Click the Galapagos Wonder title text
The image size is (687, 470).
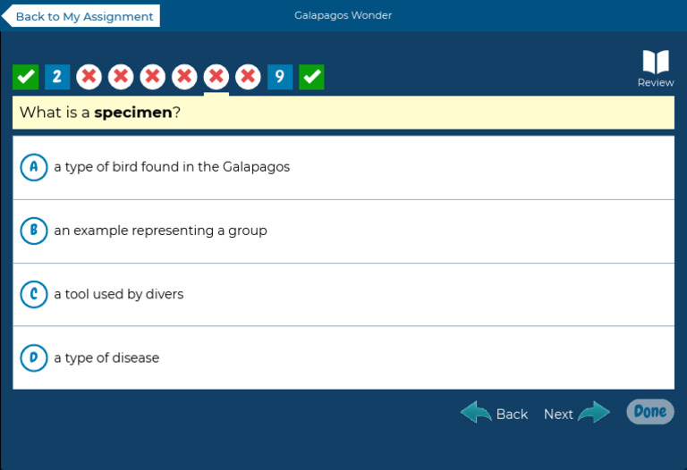point(343,15)
